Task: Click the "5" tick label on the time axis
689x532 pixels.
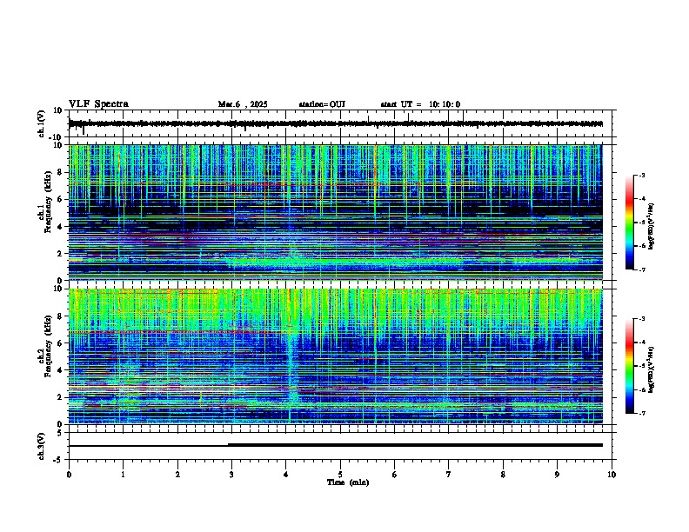Action: pos(340,475)
